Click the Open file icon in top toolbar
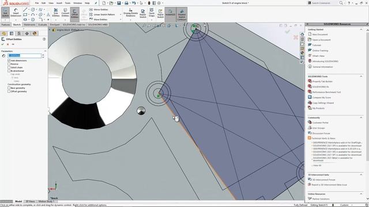 coord(111,3)
